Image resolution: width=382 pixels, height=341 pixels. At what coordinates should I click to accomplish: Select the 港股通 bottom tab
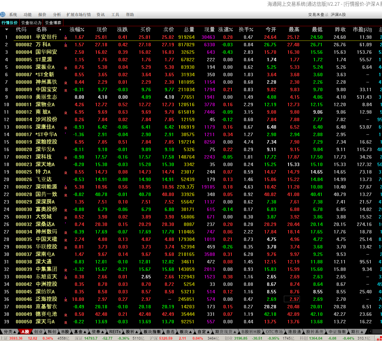[x=294, y=331]
